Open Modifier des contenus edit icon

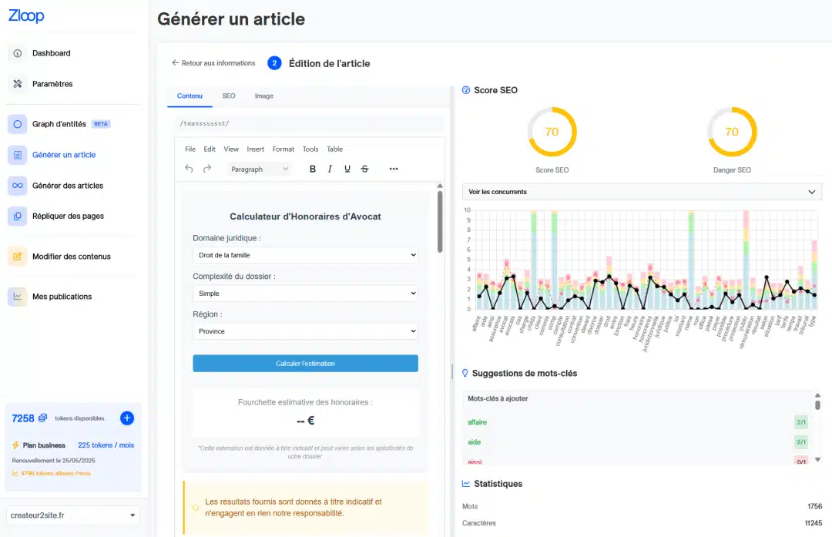(18, 257)
